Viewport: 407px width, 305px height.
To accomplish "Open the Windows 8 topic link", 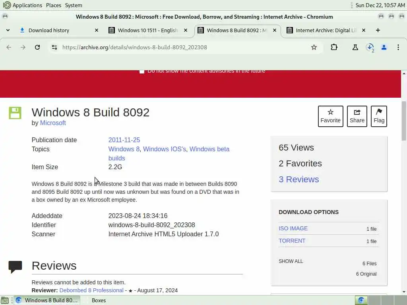I will (124, 149).
